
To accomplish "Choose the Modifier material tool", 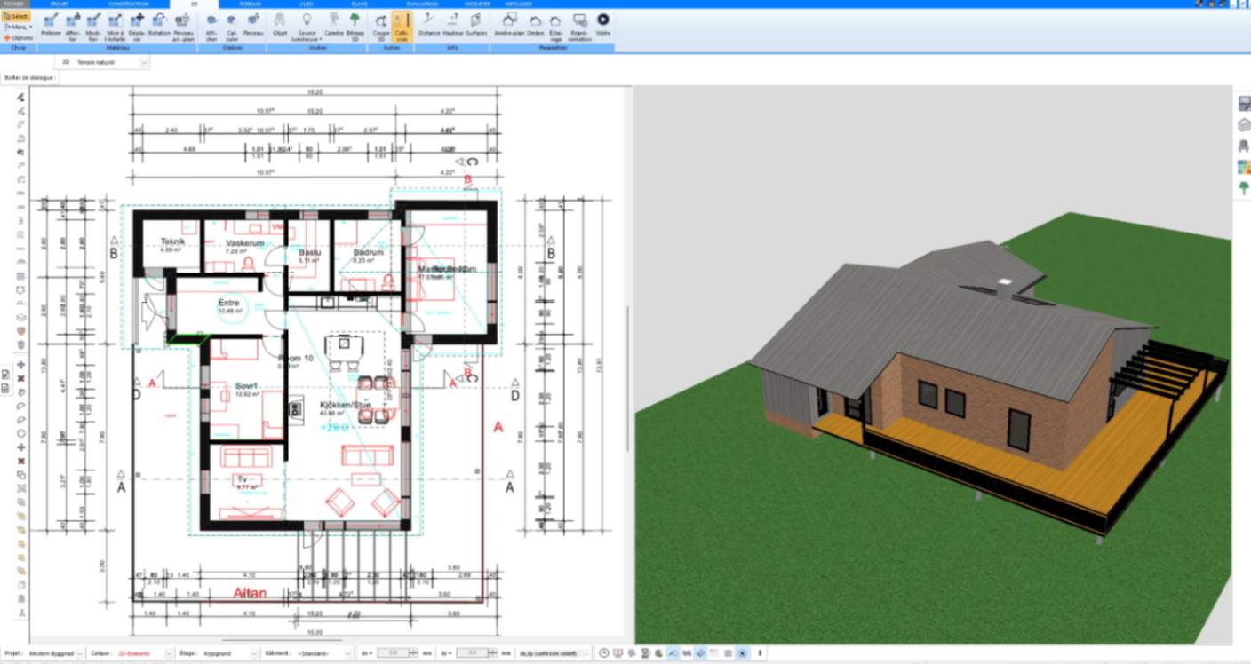I will point(93,26).
